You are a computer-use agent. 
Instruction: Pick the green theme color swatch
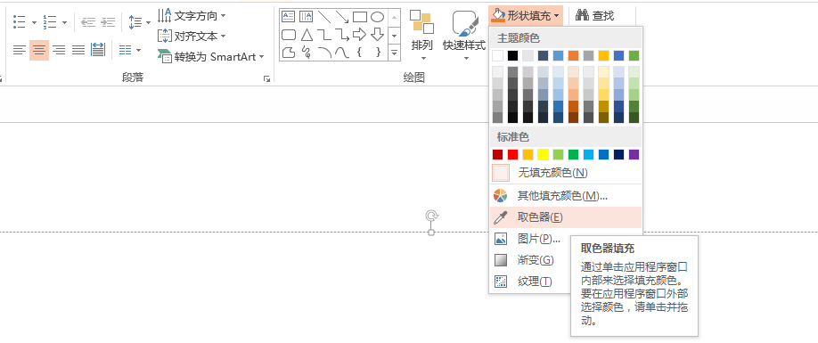(634, 56)
